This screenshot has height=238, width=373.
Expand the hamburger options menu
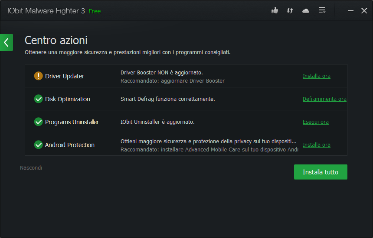tap(322, 10)
